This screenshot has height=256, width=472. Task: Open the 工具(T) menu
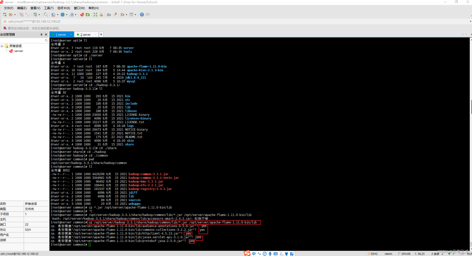49,8
